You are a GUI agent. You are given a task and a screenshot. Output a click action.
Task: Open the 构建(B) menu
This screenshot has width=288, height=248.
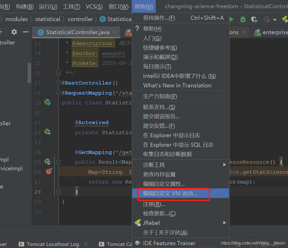[24, 7]
